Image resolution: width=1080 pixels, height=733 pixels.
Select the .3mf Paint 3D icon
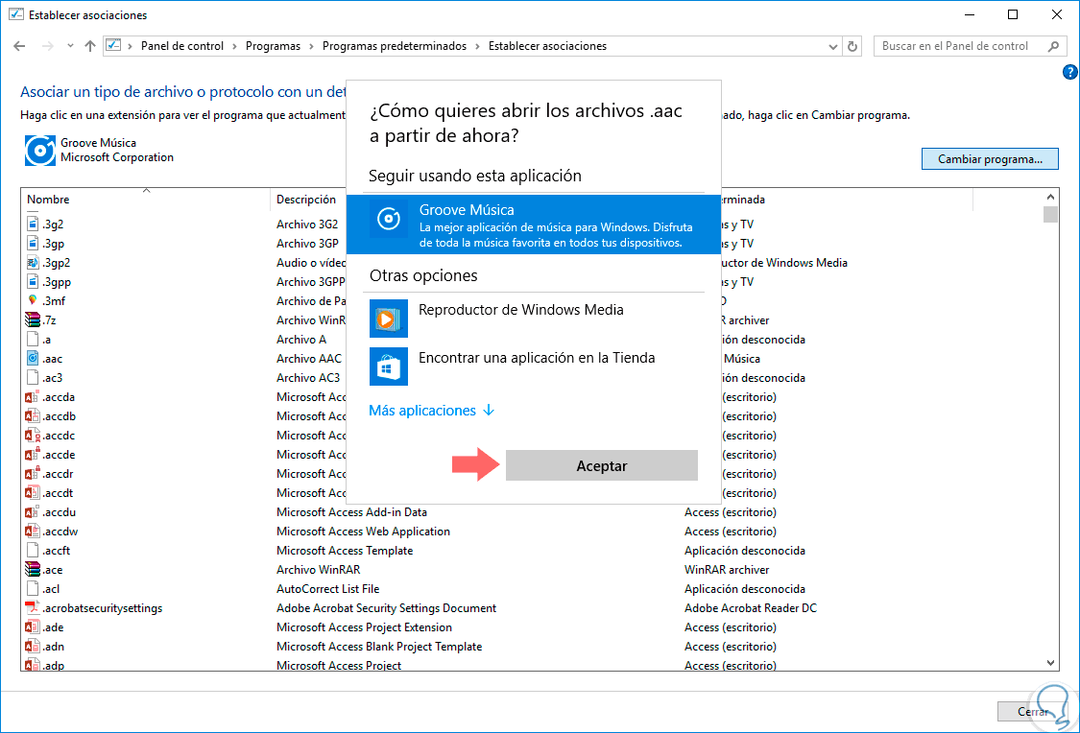coord(33,300)
